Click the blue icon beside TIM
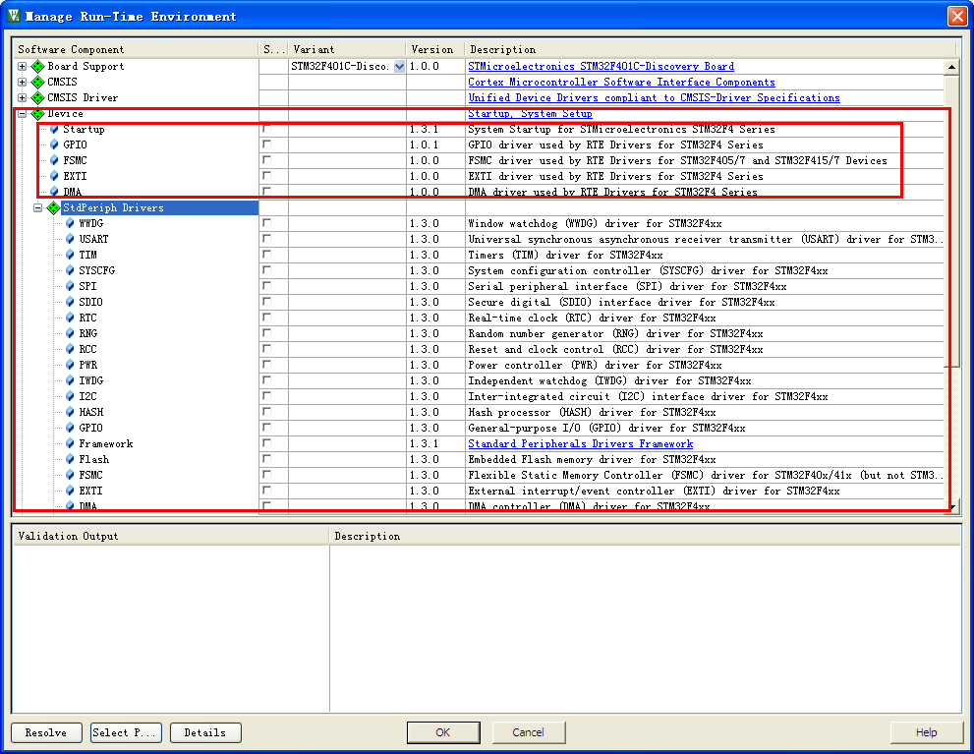Viewport: 974px width, 754px height. pyautogui.click(x=70, y=255)
